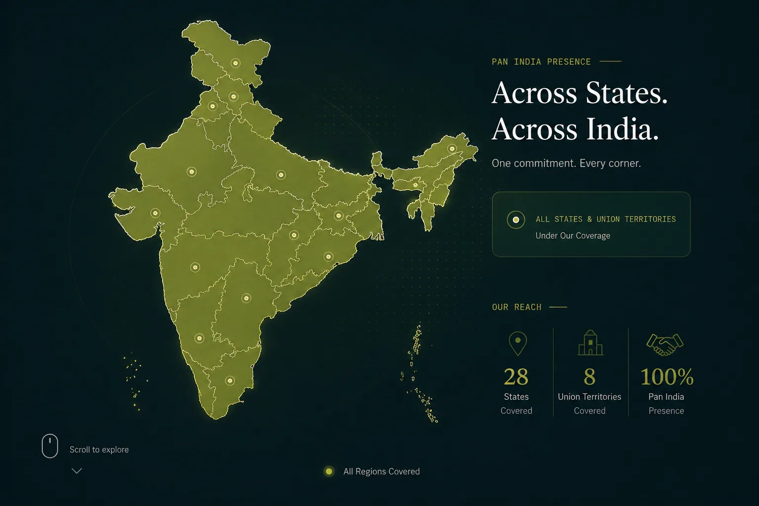The height and width of the screenshot is (506, 759).
Task: Select the Jammu and Kashmir map marker
Action: pyautogui.click(x=236, y=63)
